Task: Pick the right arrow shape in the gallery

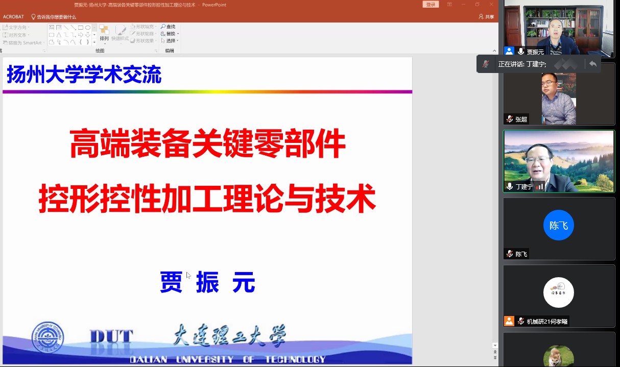Action: click(x=81, y=35)
